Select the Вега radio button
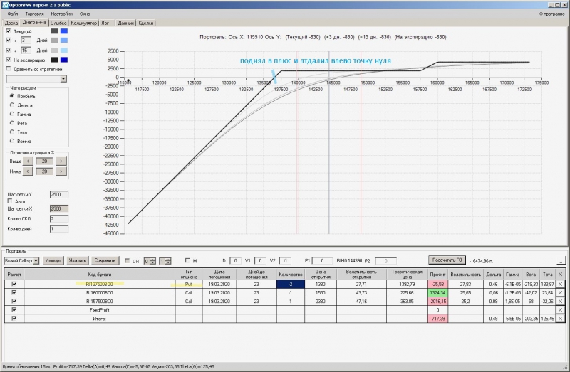The height and width of the screenshot is (372, 570). tap(12, 123)
